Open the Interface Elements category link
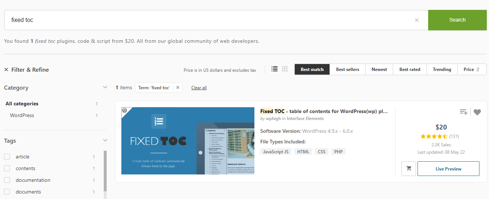Image resolution: width=489 pixels, height=199 pixels. (x=305, y=119)
